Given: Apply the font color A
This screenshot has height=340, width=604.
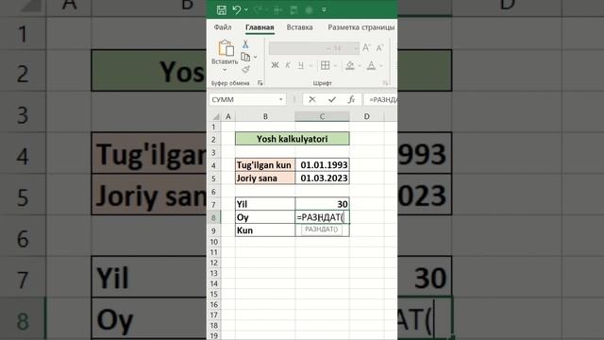Looking at the screenshot, I should click(371, 65).
